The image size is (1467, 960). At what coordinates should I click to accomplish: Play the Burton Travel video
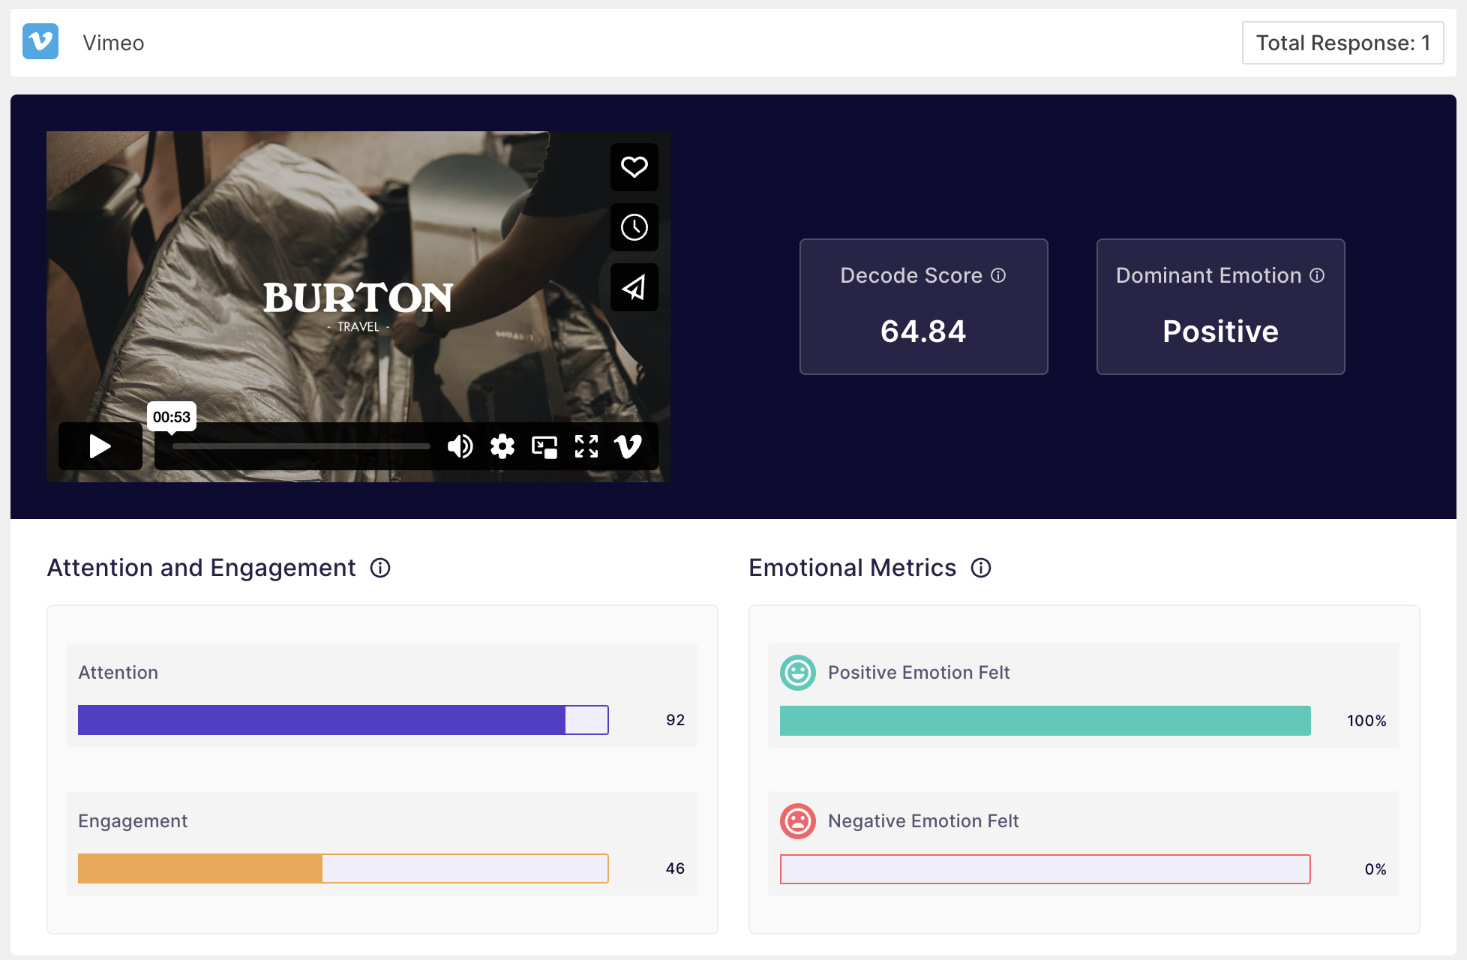[100, 446]
